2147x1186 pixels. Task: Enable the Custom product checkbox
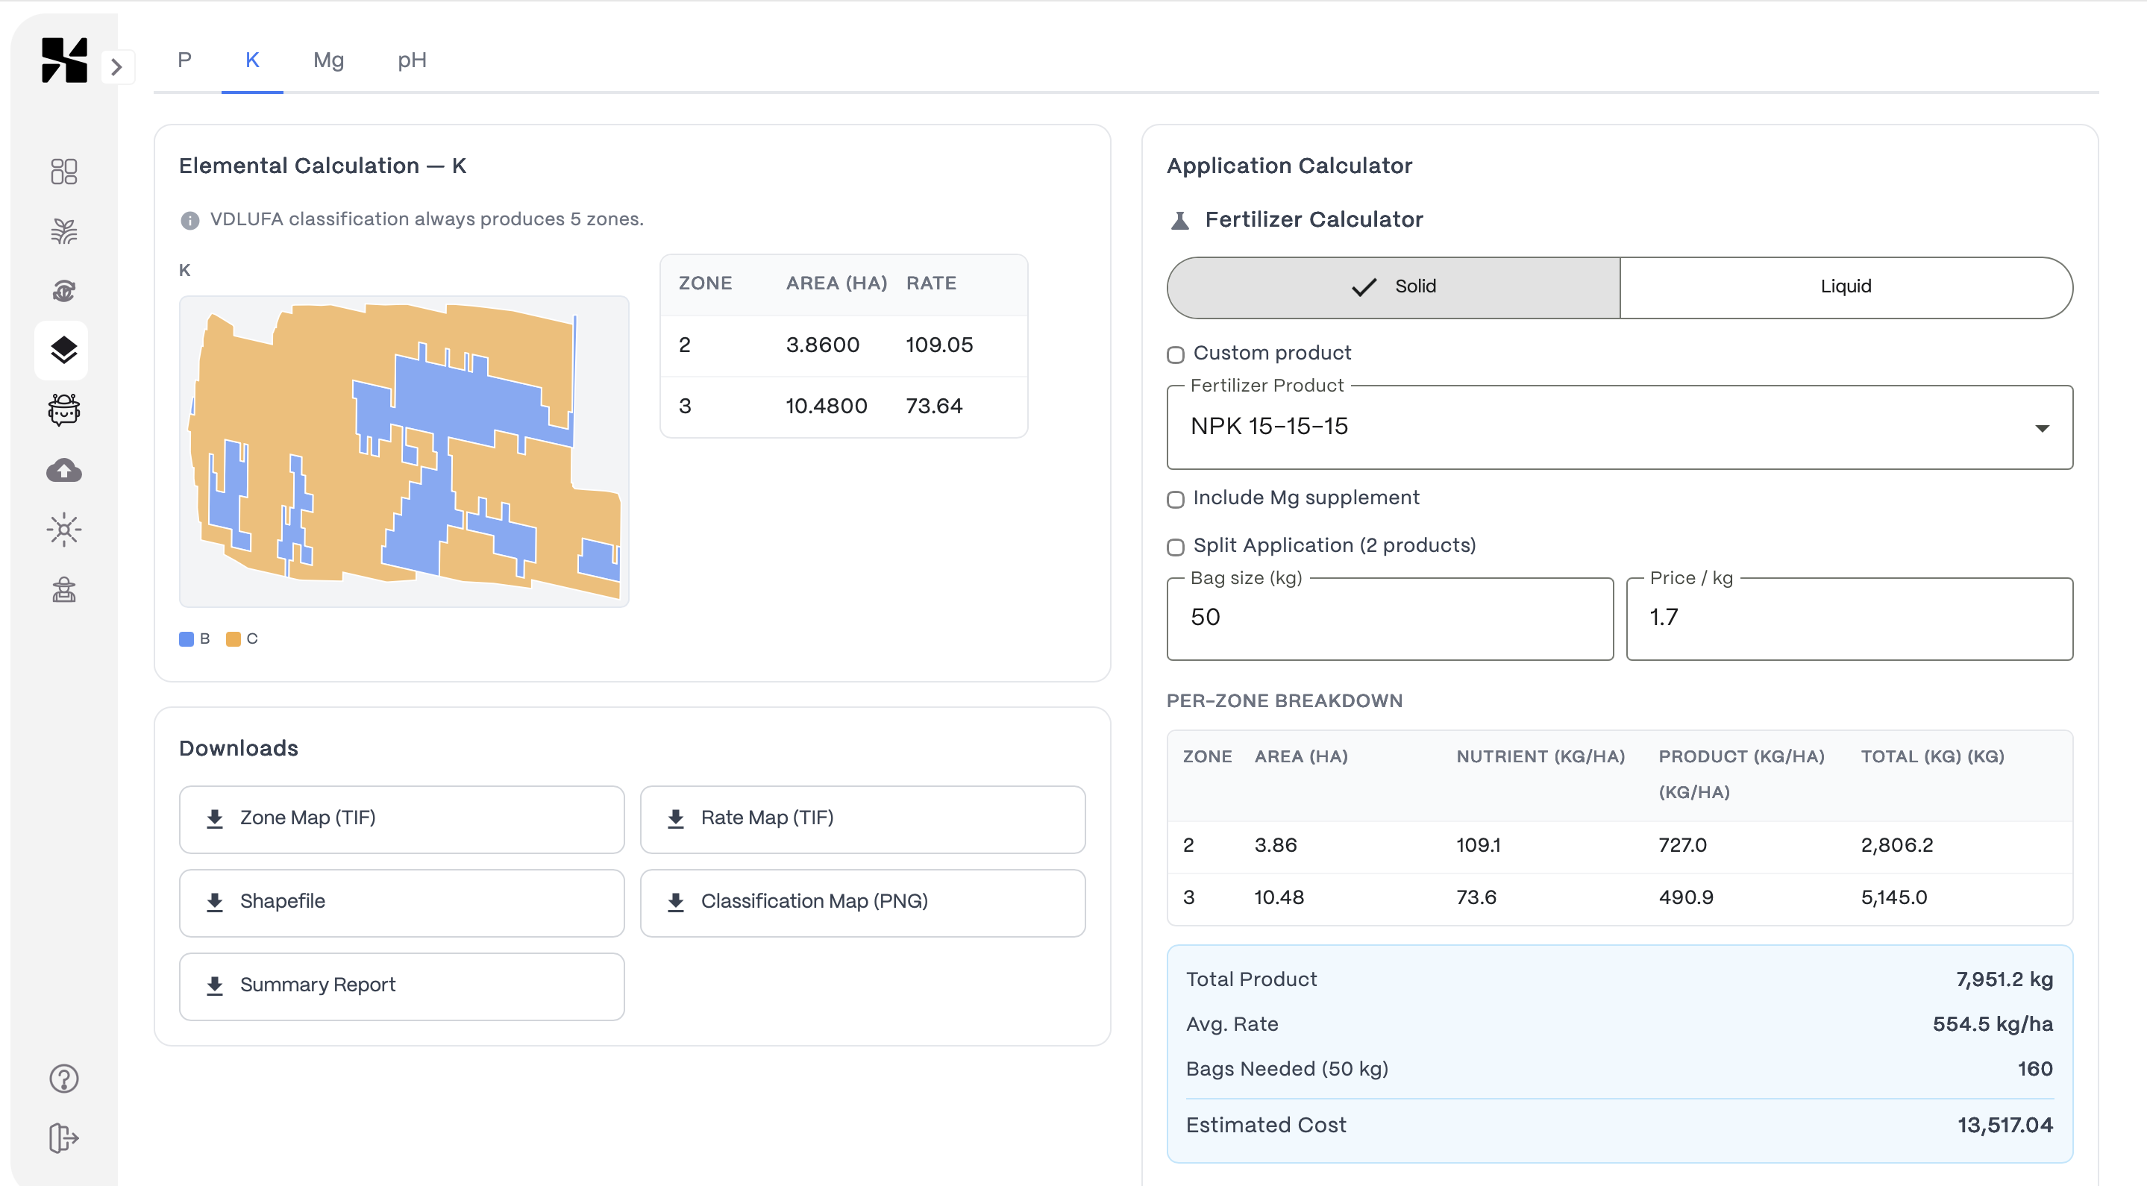coord(1175,354)
